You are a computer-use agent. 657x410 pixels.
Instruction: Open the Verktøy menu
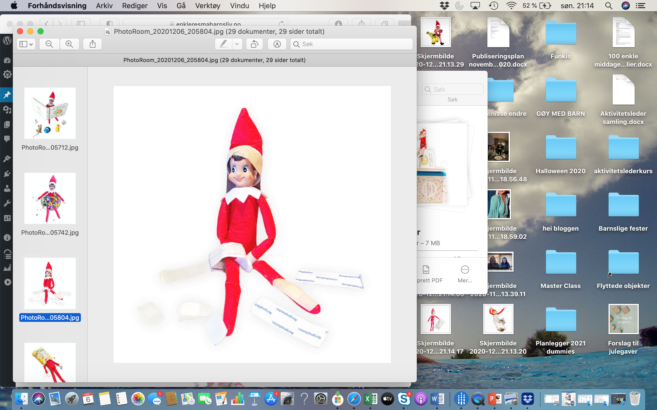click(x=207, y=6)
